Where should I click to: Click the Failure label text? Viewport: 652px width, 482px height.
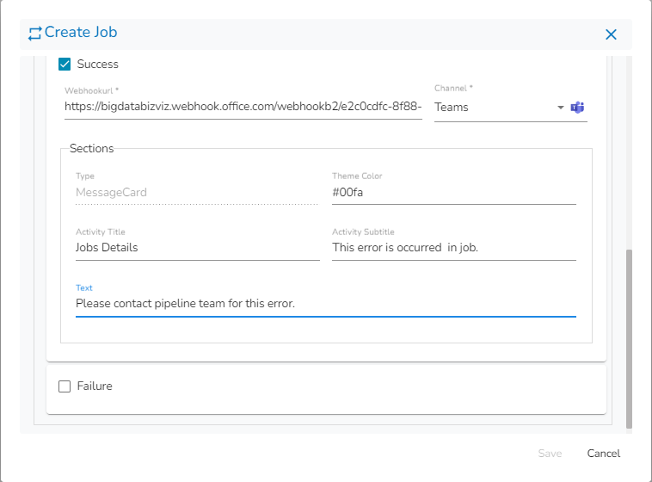coord(95,386)
